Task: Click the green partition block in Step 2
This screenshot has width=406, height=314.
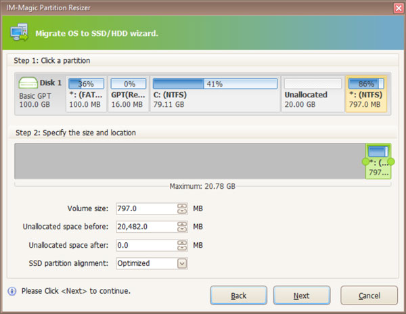Action: (378, 162)
